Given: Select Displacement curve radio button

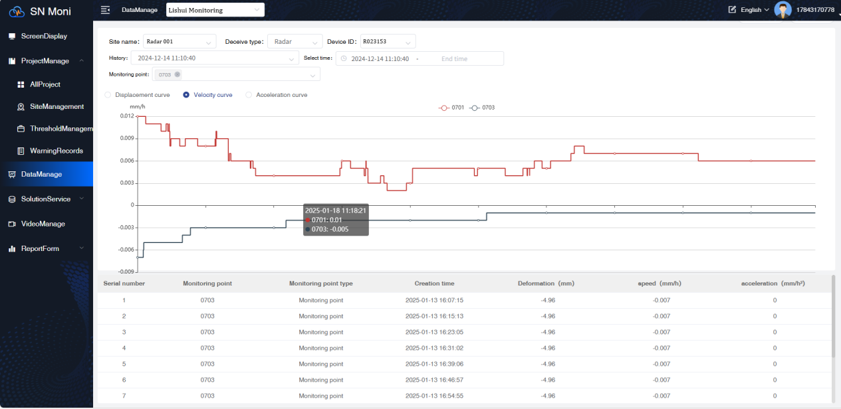Looking at the screenshot, I should pos(108,95).
